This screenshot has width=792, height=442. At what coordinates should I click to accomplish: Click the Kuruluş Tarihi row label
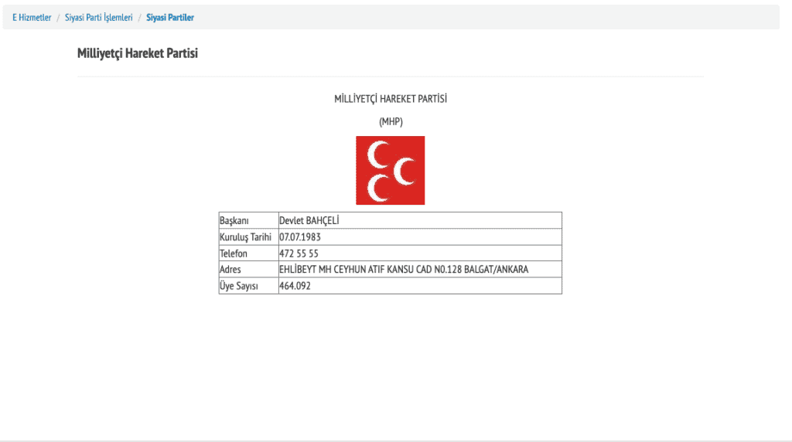tap(247, 237)
